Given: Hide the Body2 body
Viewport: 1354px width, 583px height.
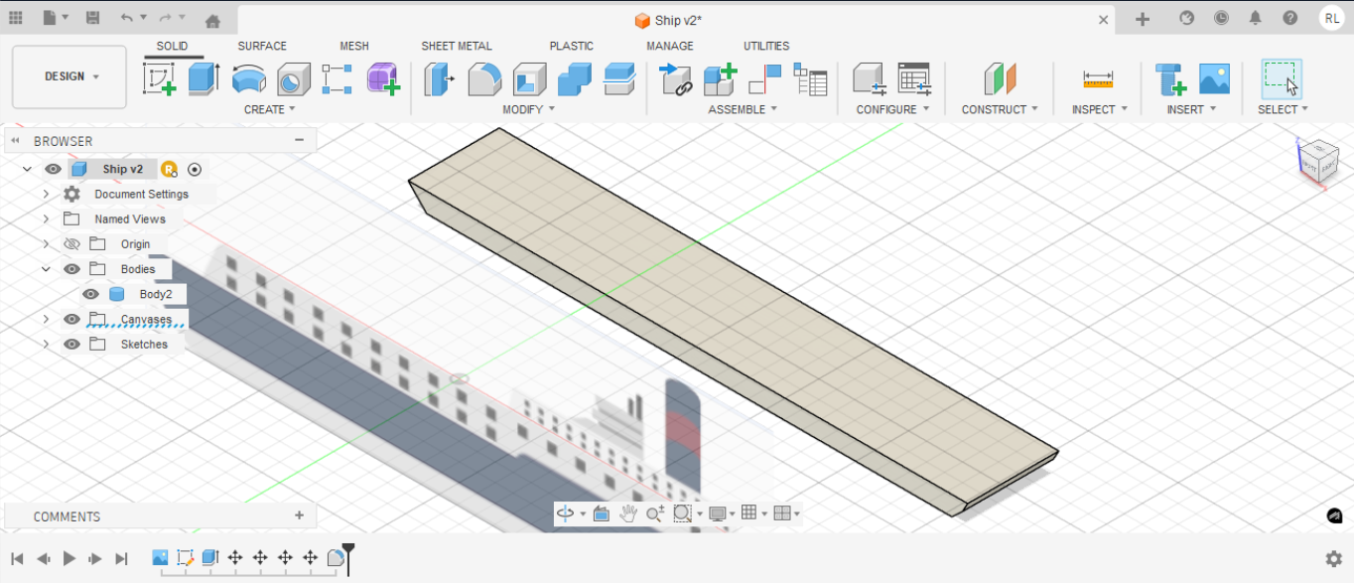Looking at the screenshot, I should click(90, 293).
